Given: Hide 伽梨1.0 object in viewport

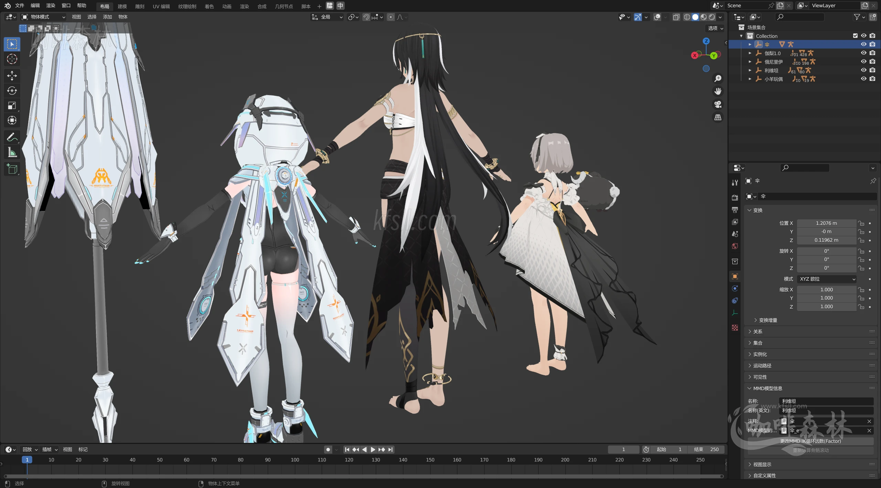Looking at the screenshot, I should click(863, 53).
